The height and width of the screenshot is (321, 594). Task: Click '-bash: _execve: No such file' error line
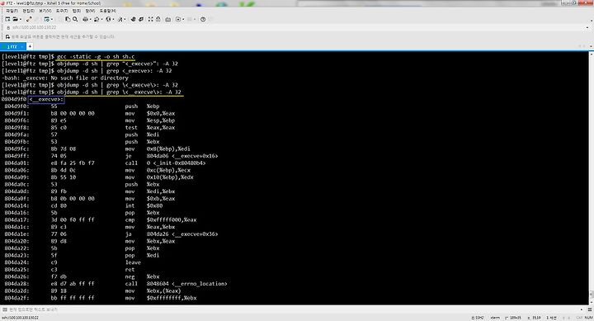(65, 78)
